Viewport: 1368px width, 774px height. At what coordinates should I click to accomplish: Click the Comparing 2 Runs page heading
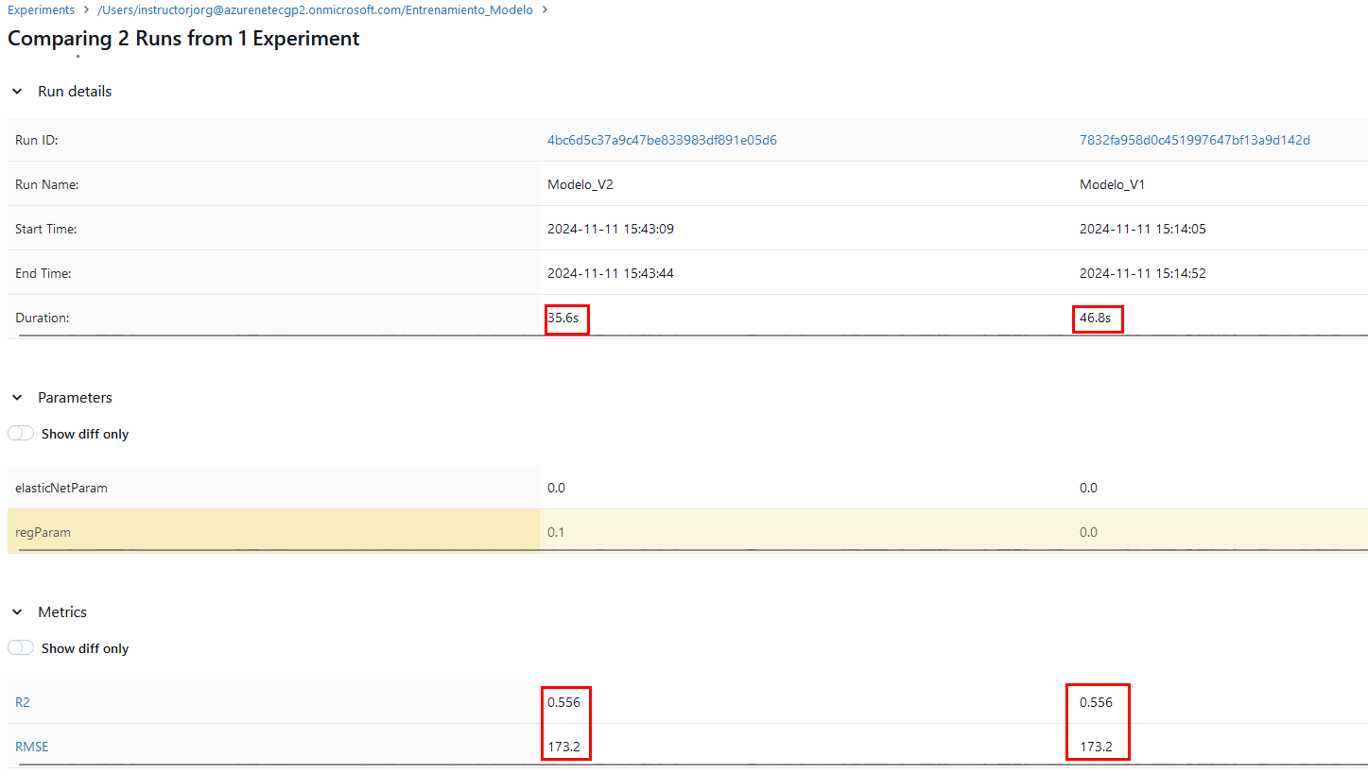(x=183, y=39)
